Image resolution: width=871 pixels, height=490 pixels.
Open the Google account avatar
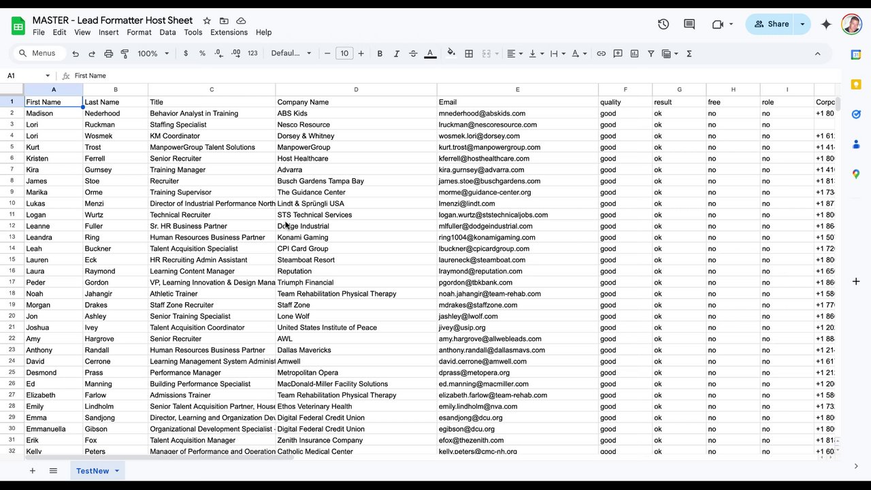click(x=851, y=24)
